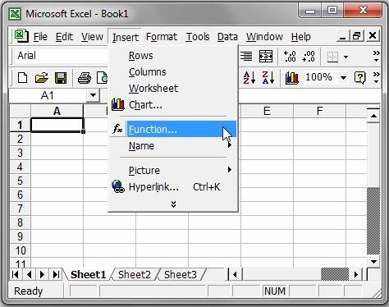Click the vertical scrollbar down arrow
The image size is (389, 307).
point(373,262)
